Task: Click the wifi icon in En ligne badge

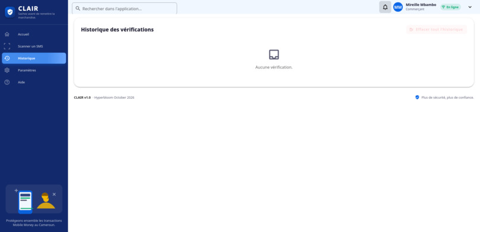Action: 444,7
